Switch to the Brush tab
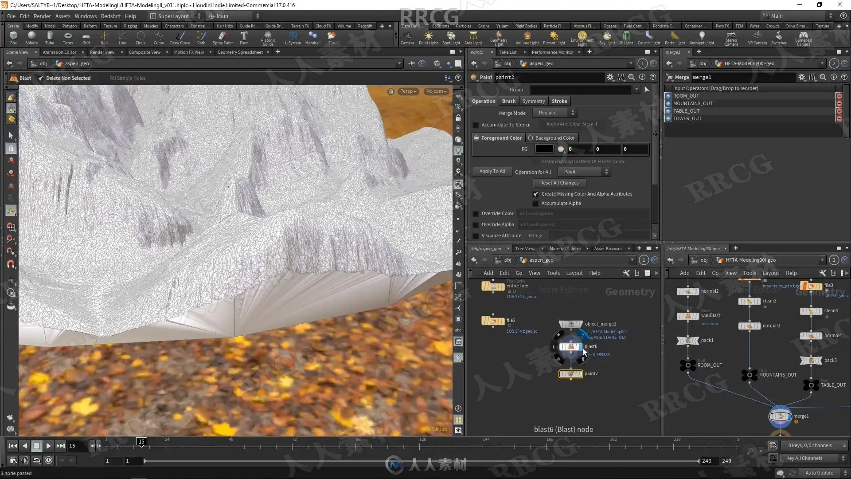 [x=508, y=101]
